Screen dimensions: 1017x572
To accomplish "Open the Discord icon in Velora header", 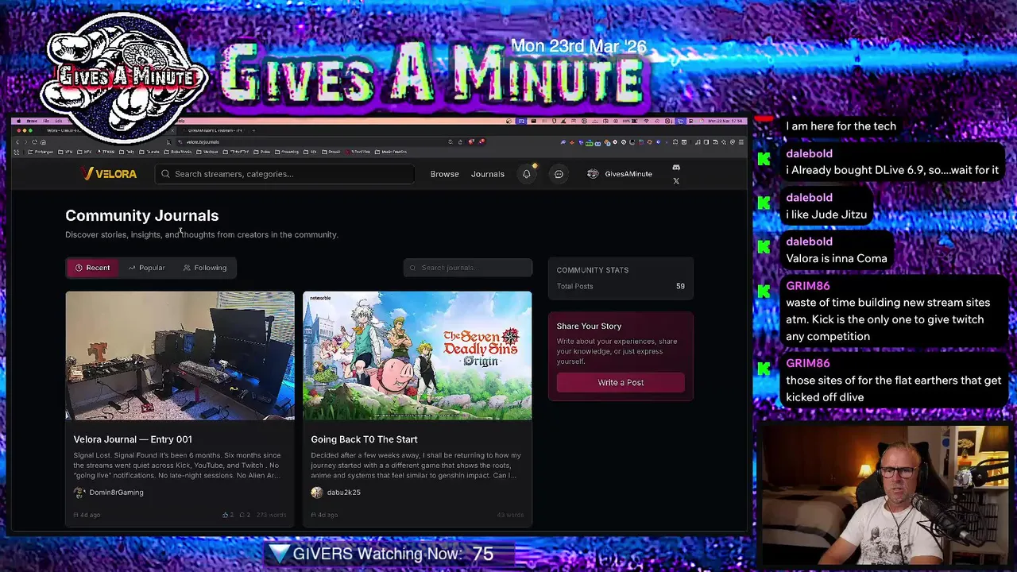I will tap(676, 168).
